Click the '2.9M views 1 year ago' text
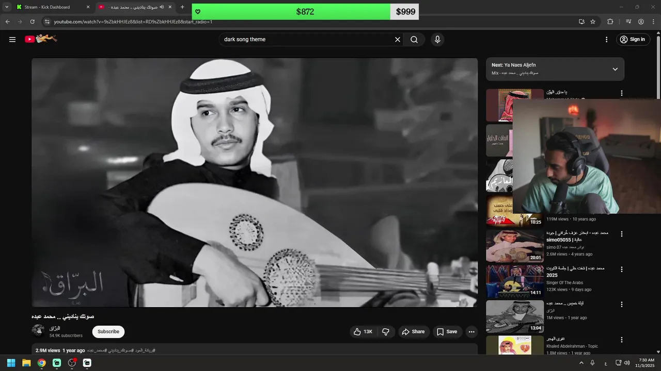661x371 pixels. (x=60, y=350)
